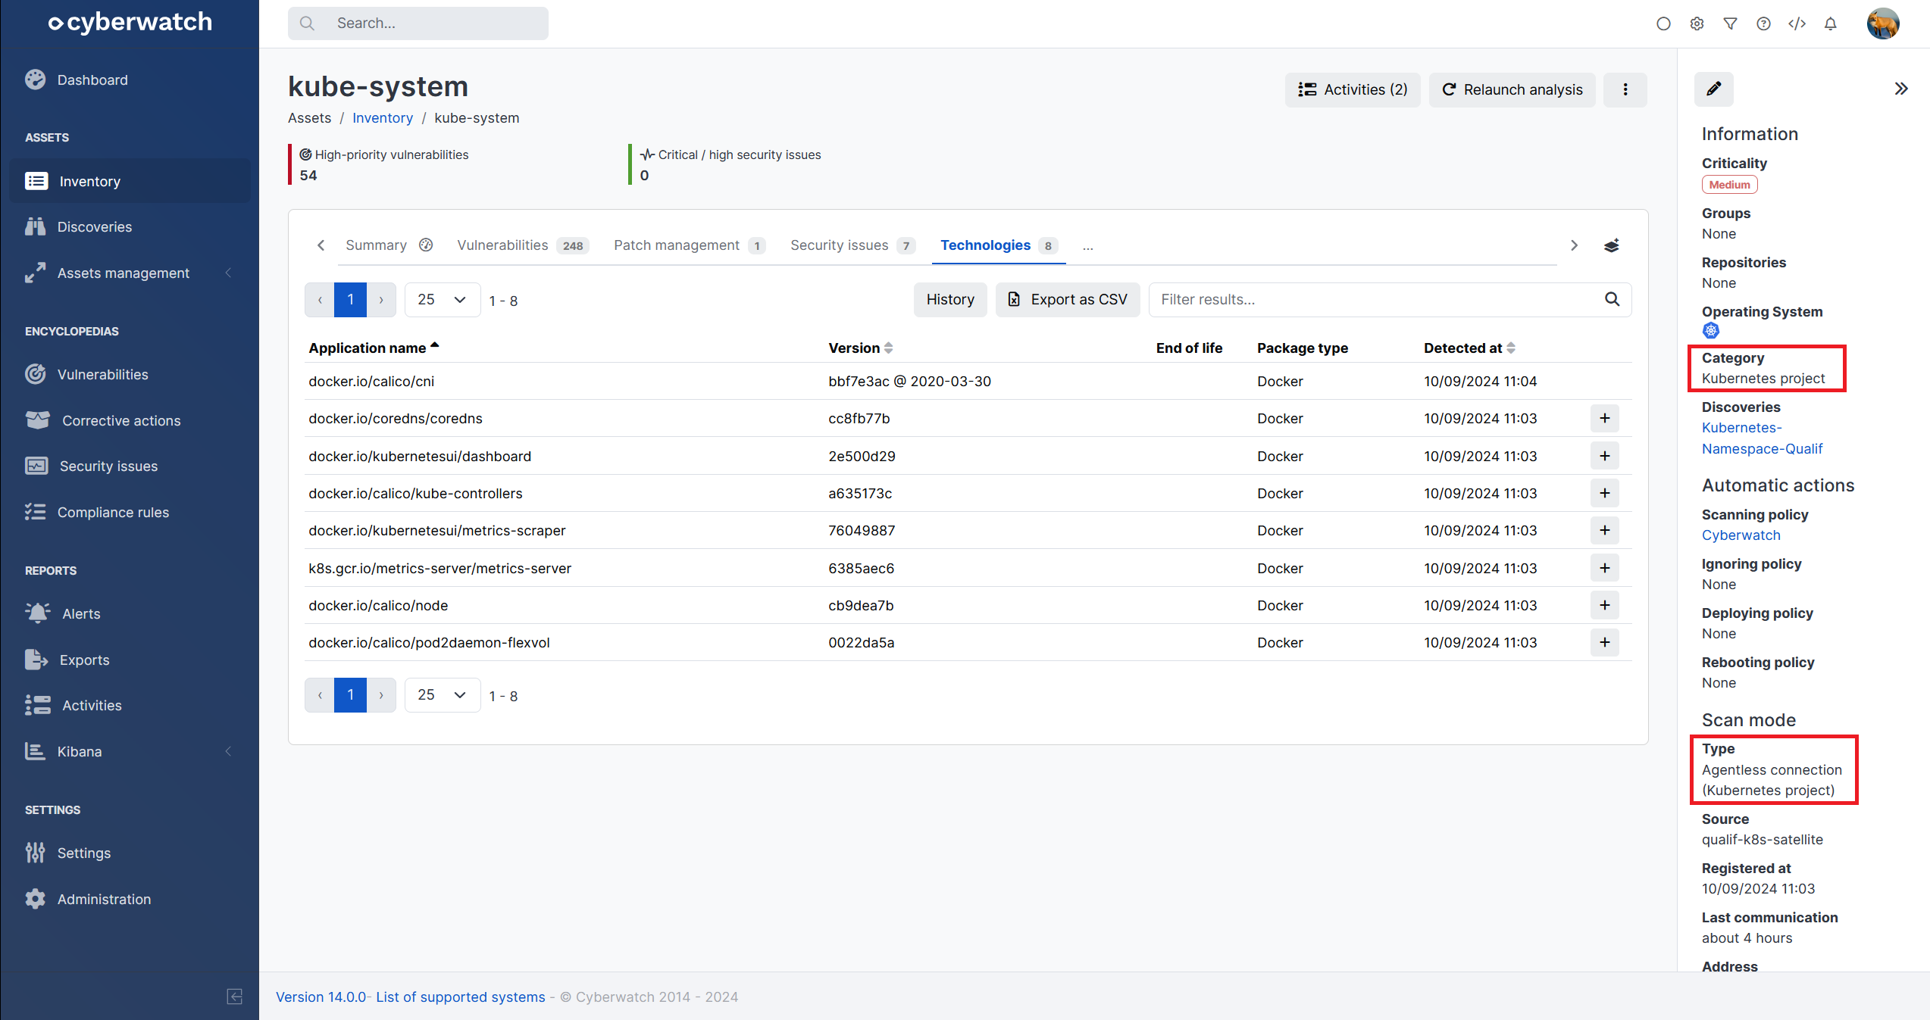Expand the k8s.gcr.io metrics-server row plus
This screenshot has width=1930, height=1020.
click(1604, 568)
